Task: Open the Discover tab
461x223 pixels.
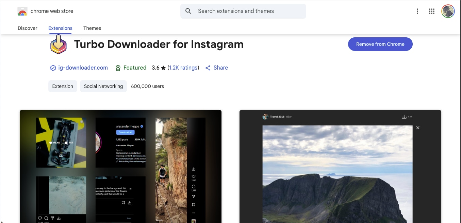Action: click(28, 28)
